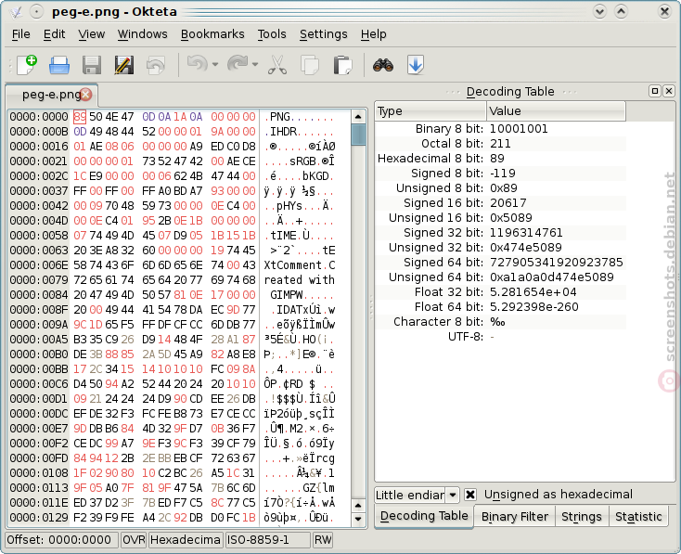This screenshot has height=554, width=681.
Task: Click 'XtComment.C' in the character column
Action: [x=300, y=265]
